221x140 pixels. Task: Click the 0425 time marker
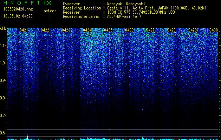108,30
